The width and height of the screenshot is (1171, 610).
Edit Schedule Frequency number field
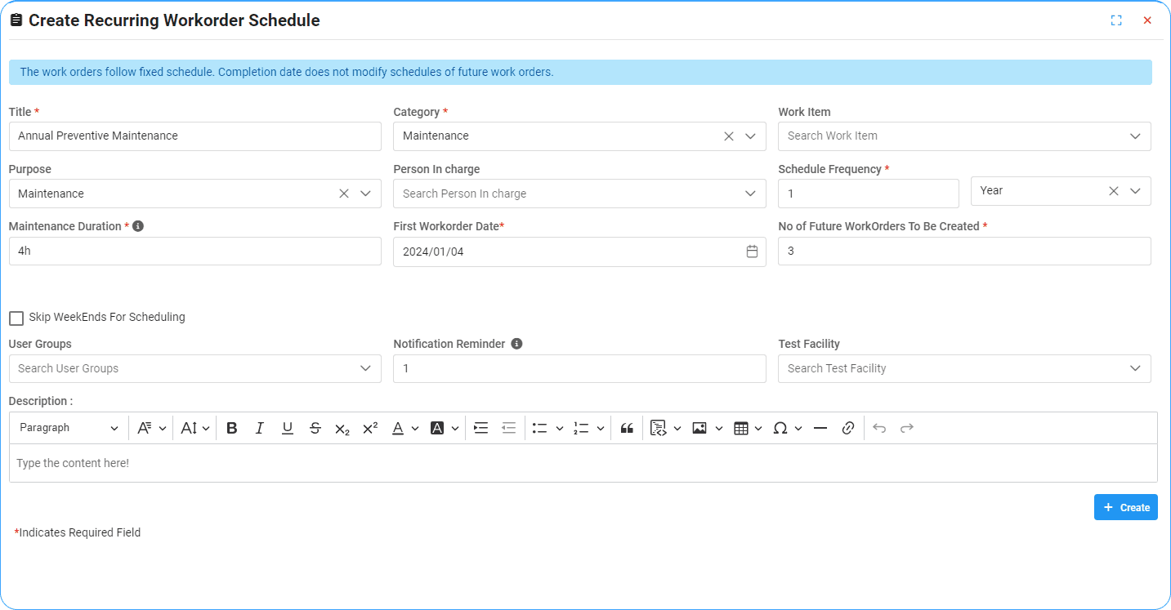[869, 194]
